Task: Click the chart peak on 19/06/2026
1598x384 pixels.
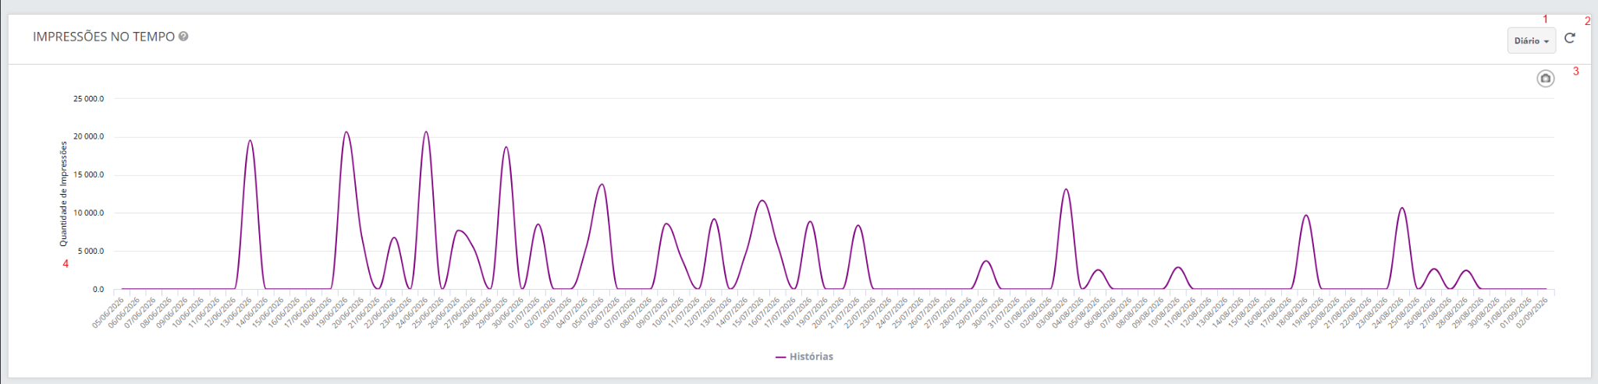Action: click(346, 132)
